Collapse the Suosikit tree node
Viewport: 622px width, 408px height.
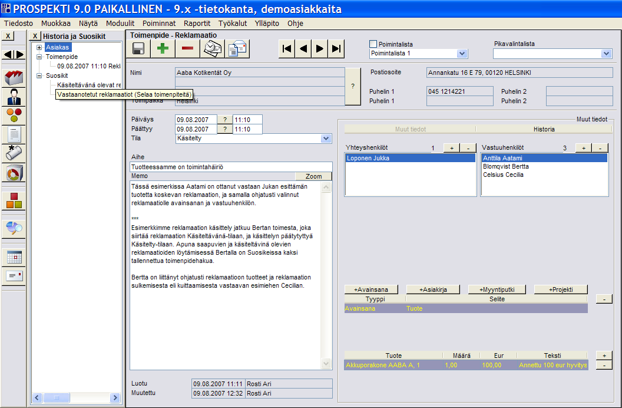[x=39, y=75]
